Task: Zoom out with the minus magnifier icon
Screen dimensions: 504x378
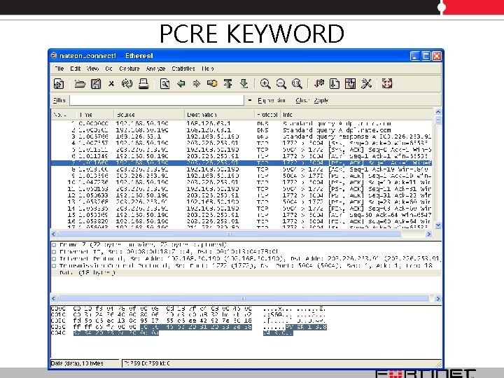Action: (281, 84)
